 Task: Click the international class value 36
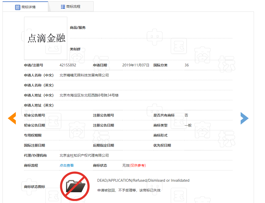[x=186, y=65]
